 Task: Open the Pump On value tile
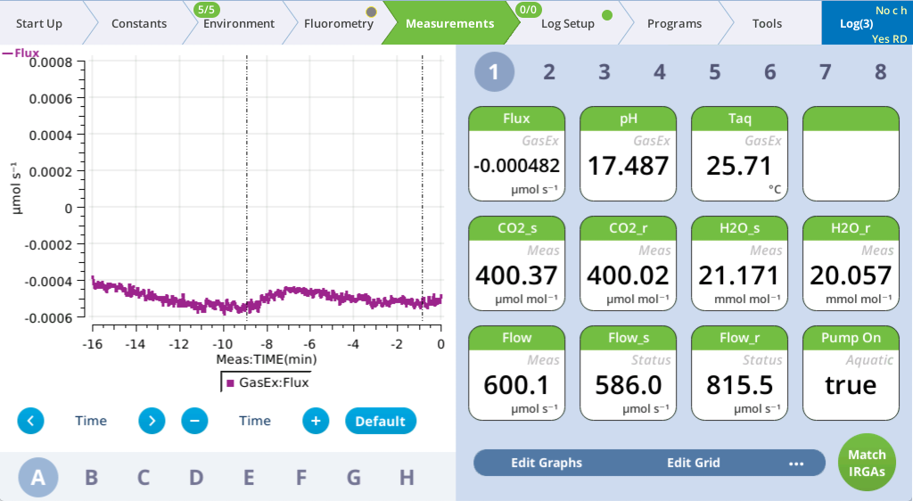(851, 373)
